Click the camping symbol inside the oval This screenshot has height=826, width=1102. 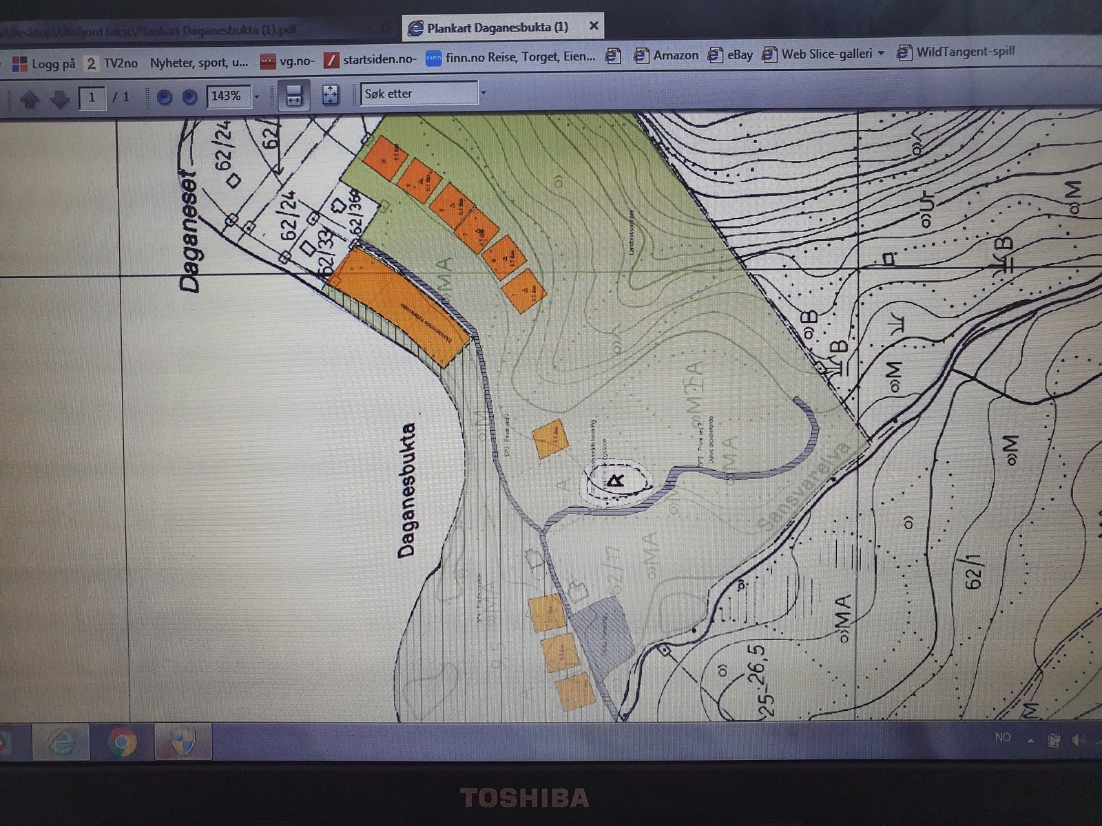tap(616, 480)
